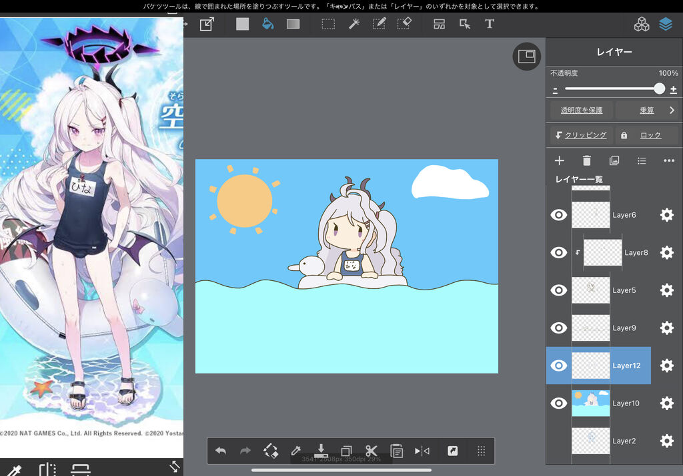Toggle the Layers panel icon
Screen dimensions: 683x476
click(x=666, y=25)
